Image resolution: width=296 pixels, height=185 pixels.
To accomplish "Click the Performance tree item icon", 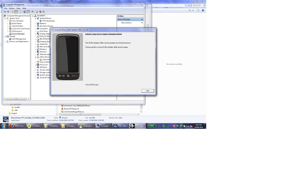I will (10, 31).
